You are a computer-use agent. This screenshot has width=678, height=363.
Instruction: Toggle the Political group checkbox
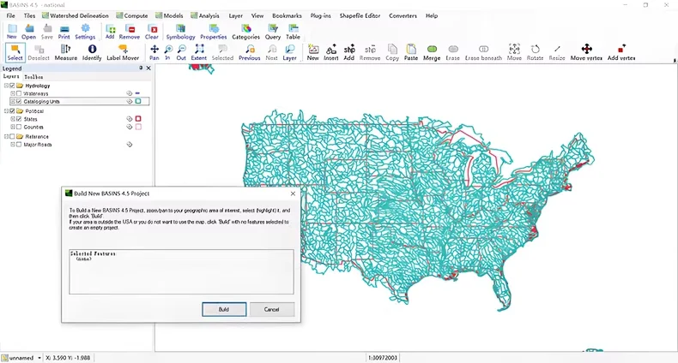(12, 111)
